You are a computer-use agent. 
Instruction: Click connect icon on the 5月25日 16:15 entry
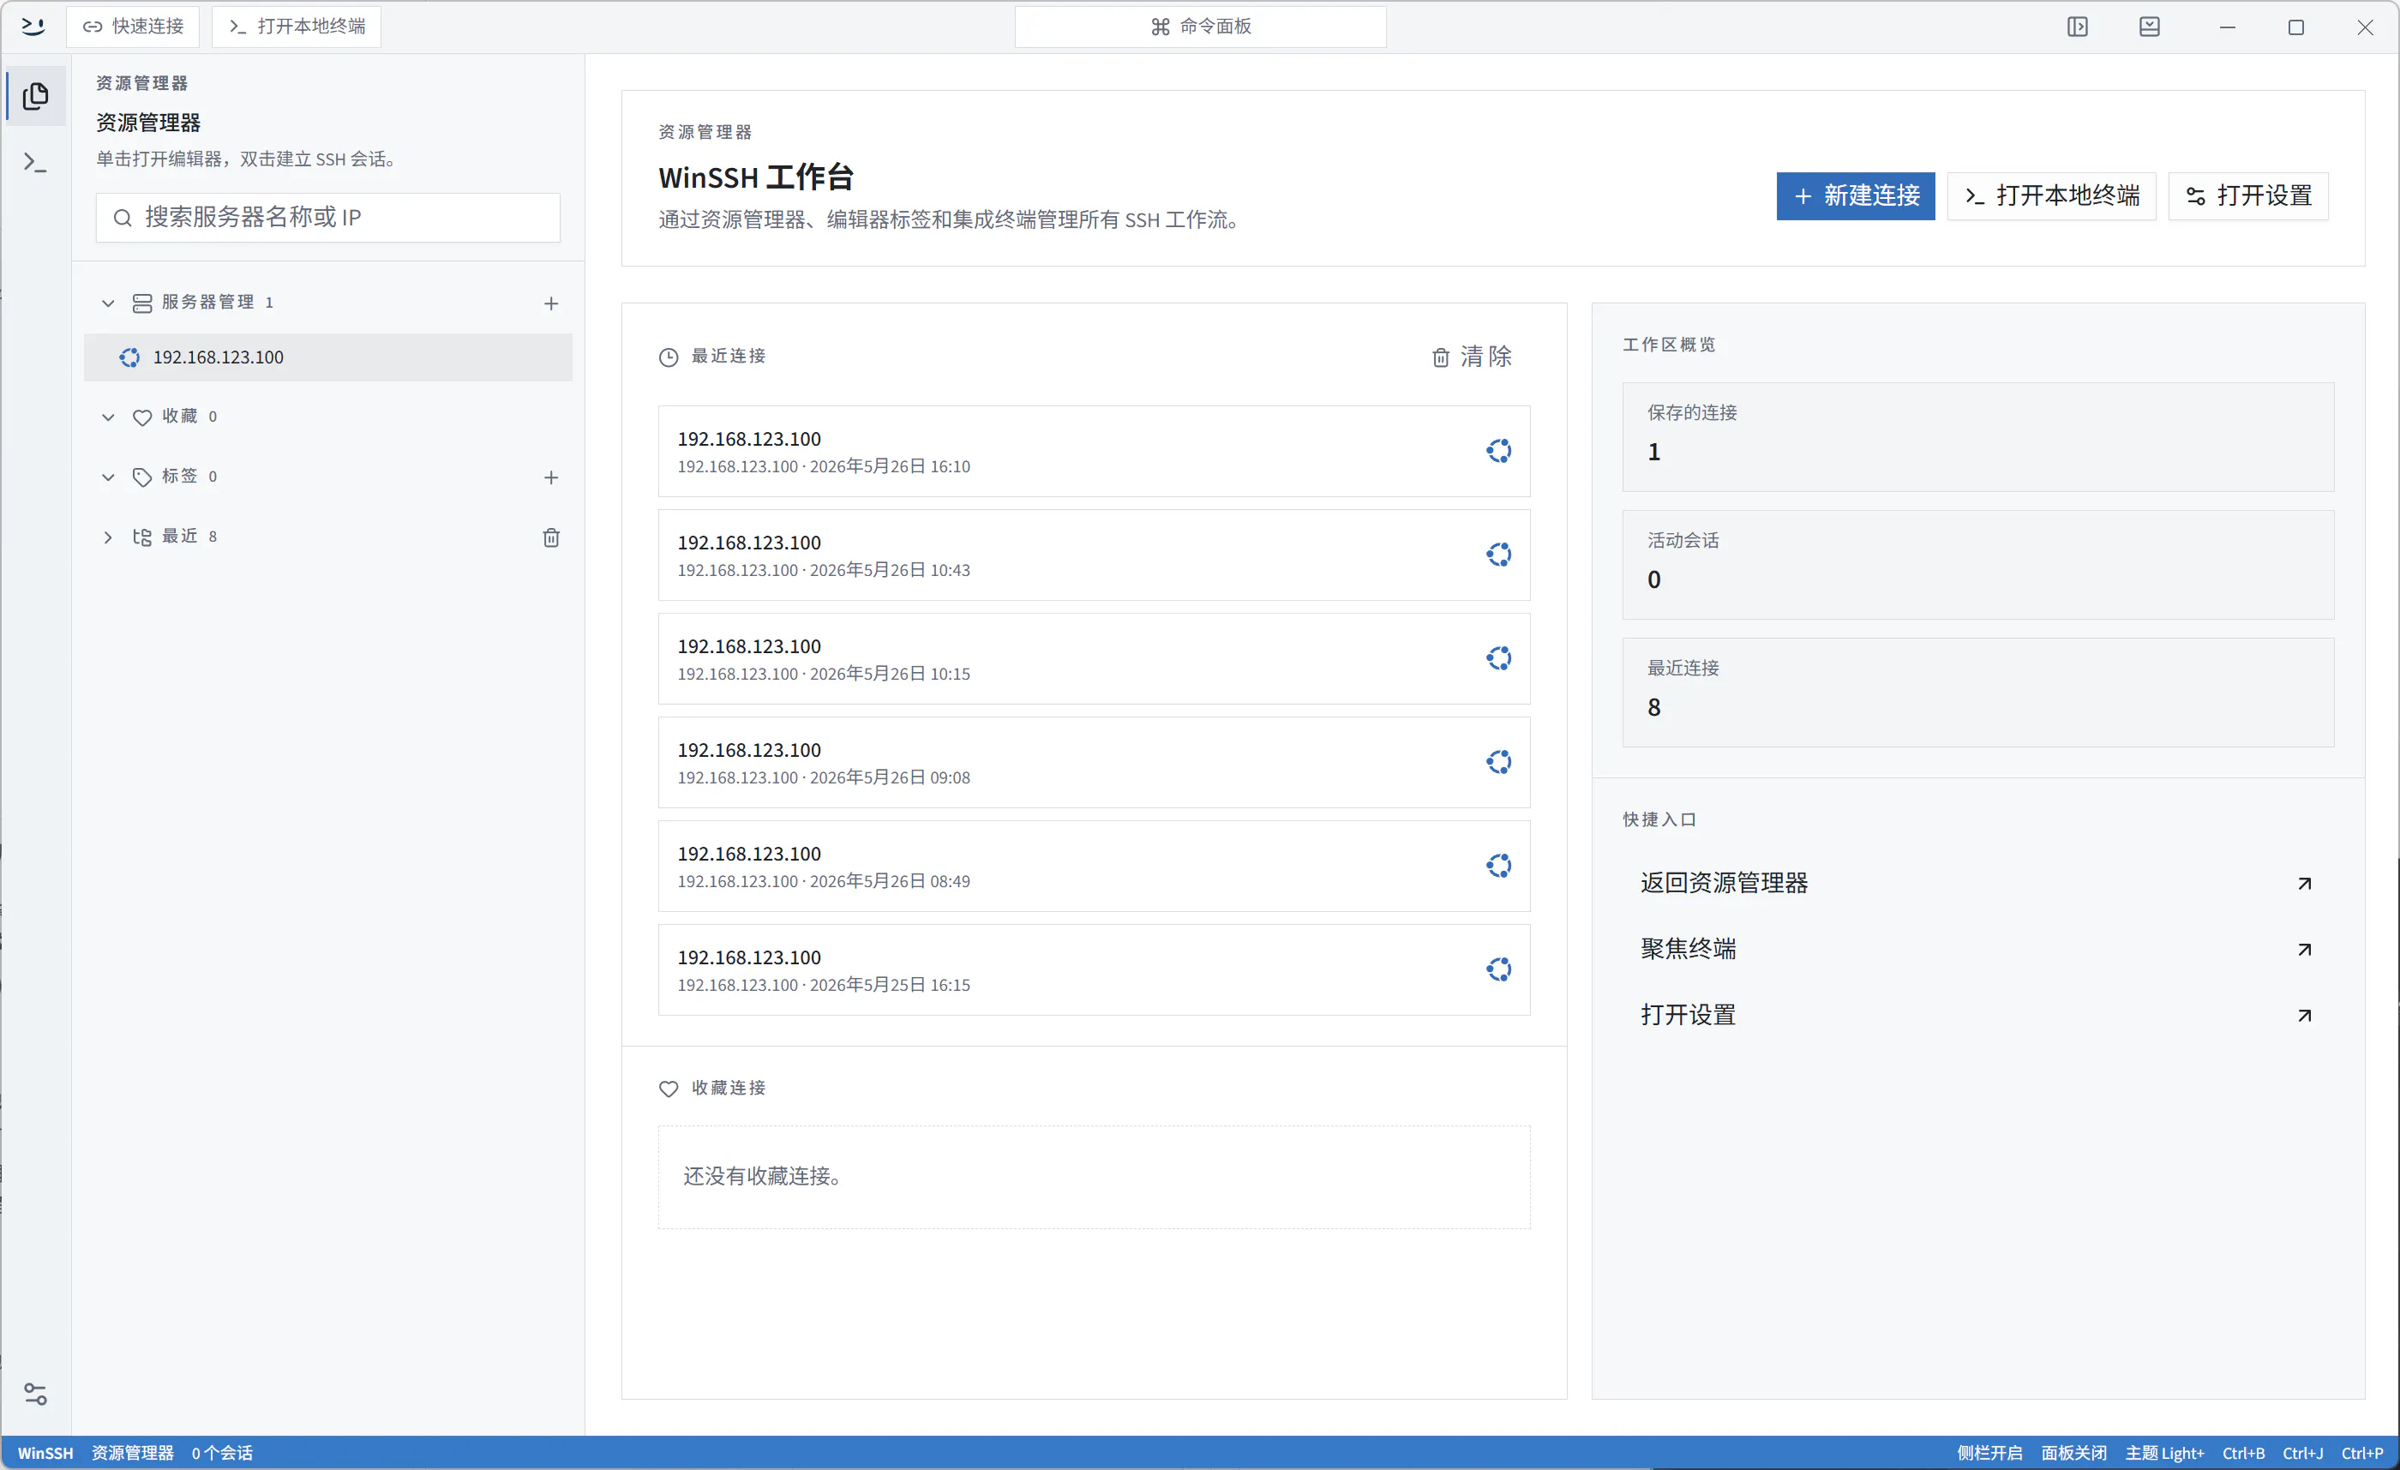[1498, 969]
